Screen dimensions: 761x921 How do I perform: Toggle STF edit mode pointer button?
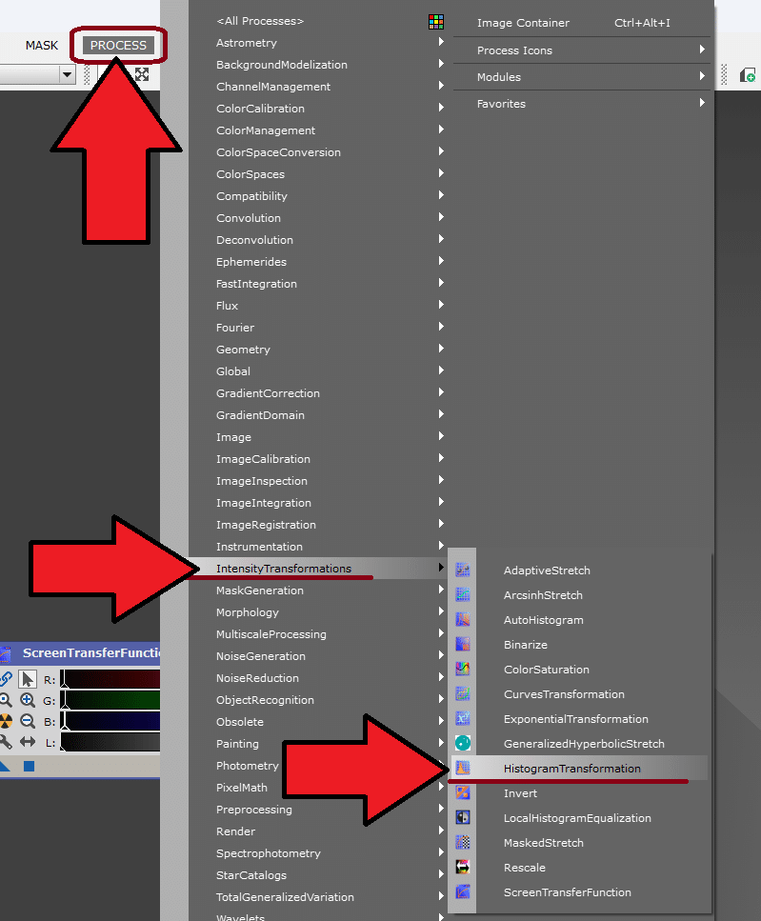tap(27, 679)
